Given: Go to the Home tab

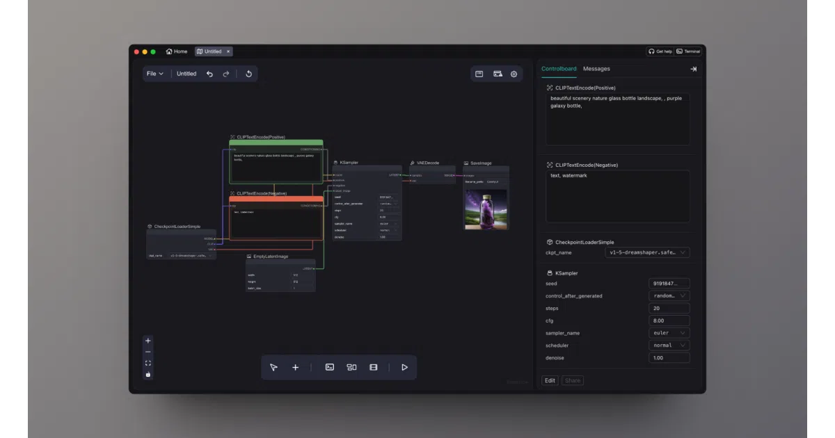Looking at the screenshot, I should click(177, 51).
